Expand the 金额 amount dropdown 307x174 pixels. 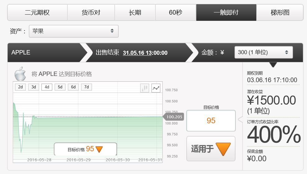[263, 52]
